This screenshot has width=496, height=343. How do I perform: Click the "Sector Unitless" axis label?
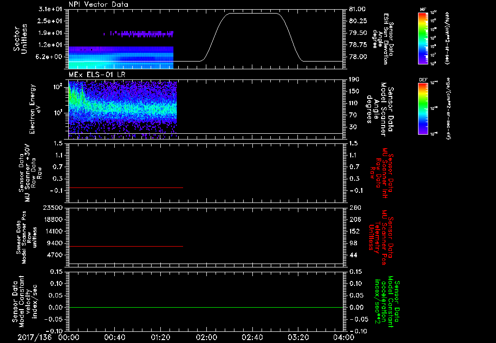(20, 39)
